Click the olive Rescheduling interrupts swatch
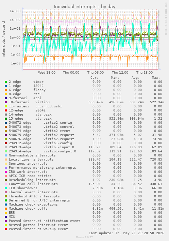The width and height of the screenshot is (169, 241). [6, 180]
